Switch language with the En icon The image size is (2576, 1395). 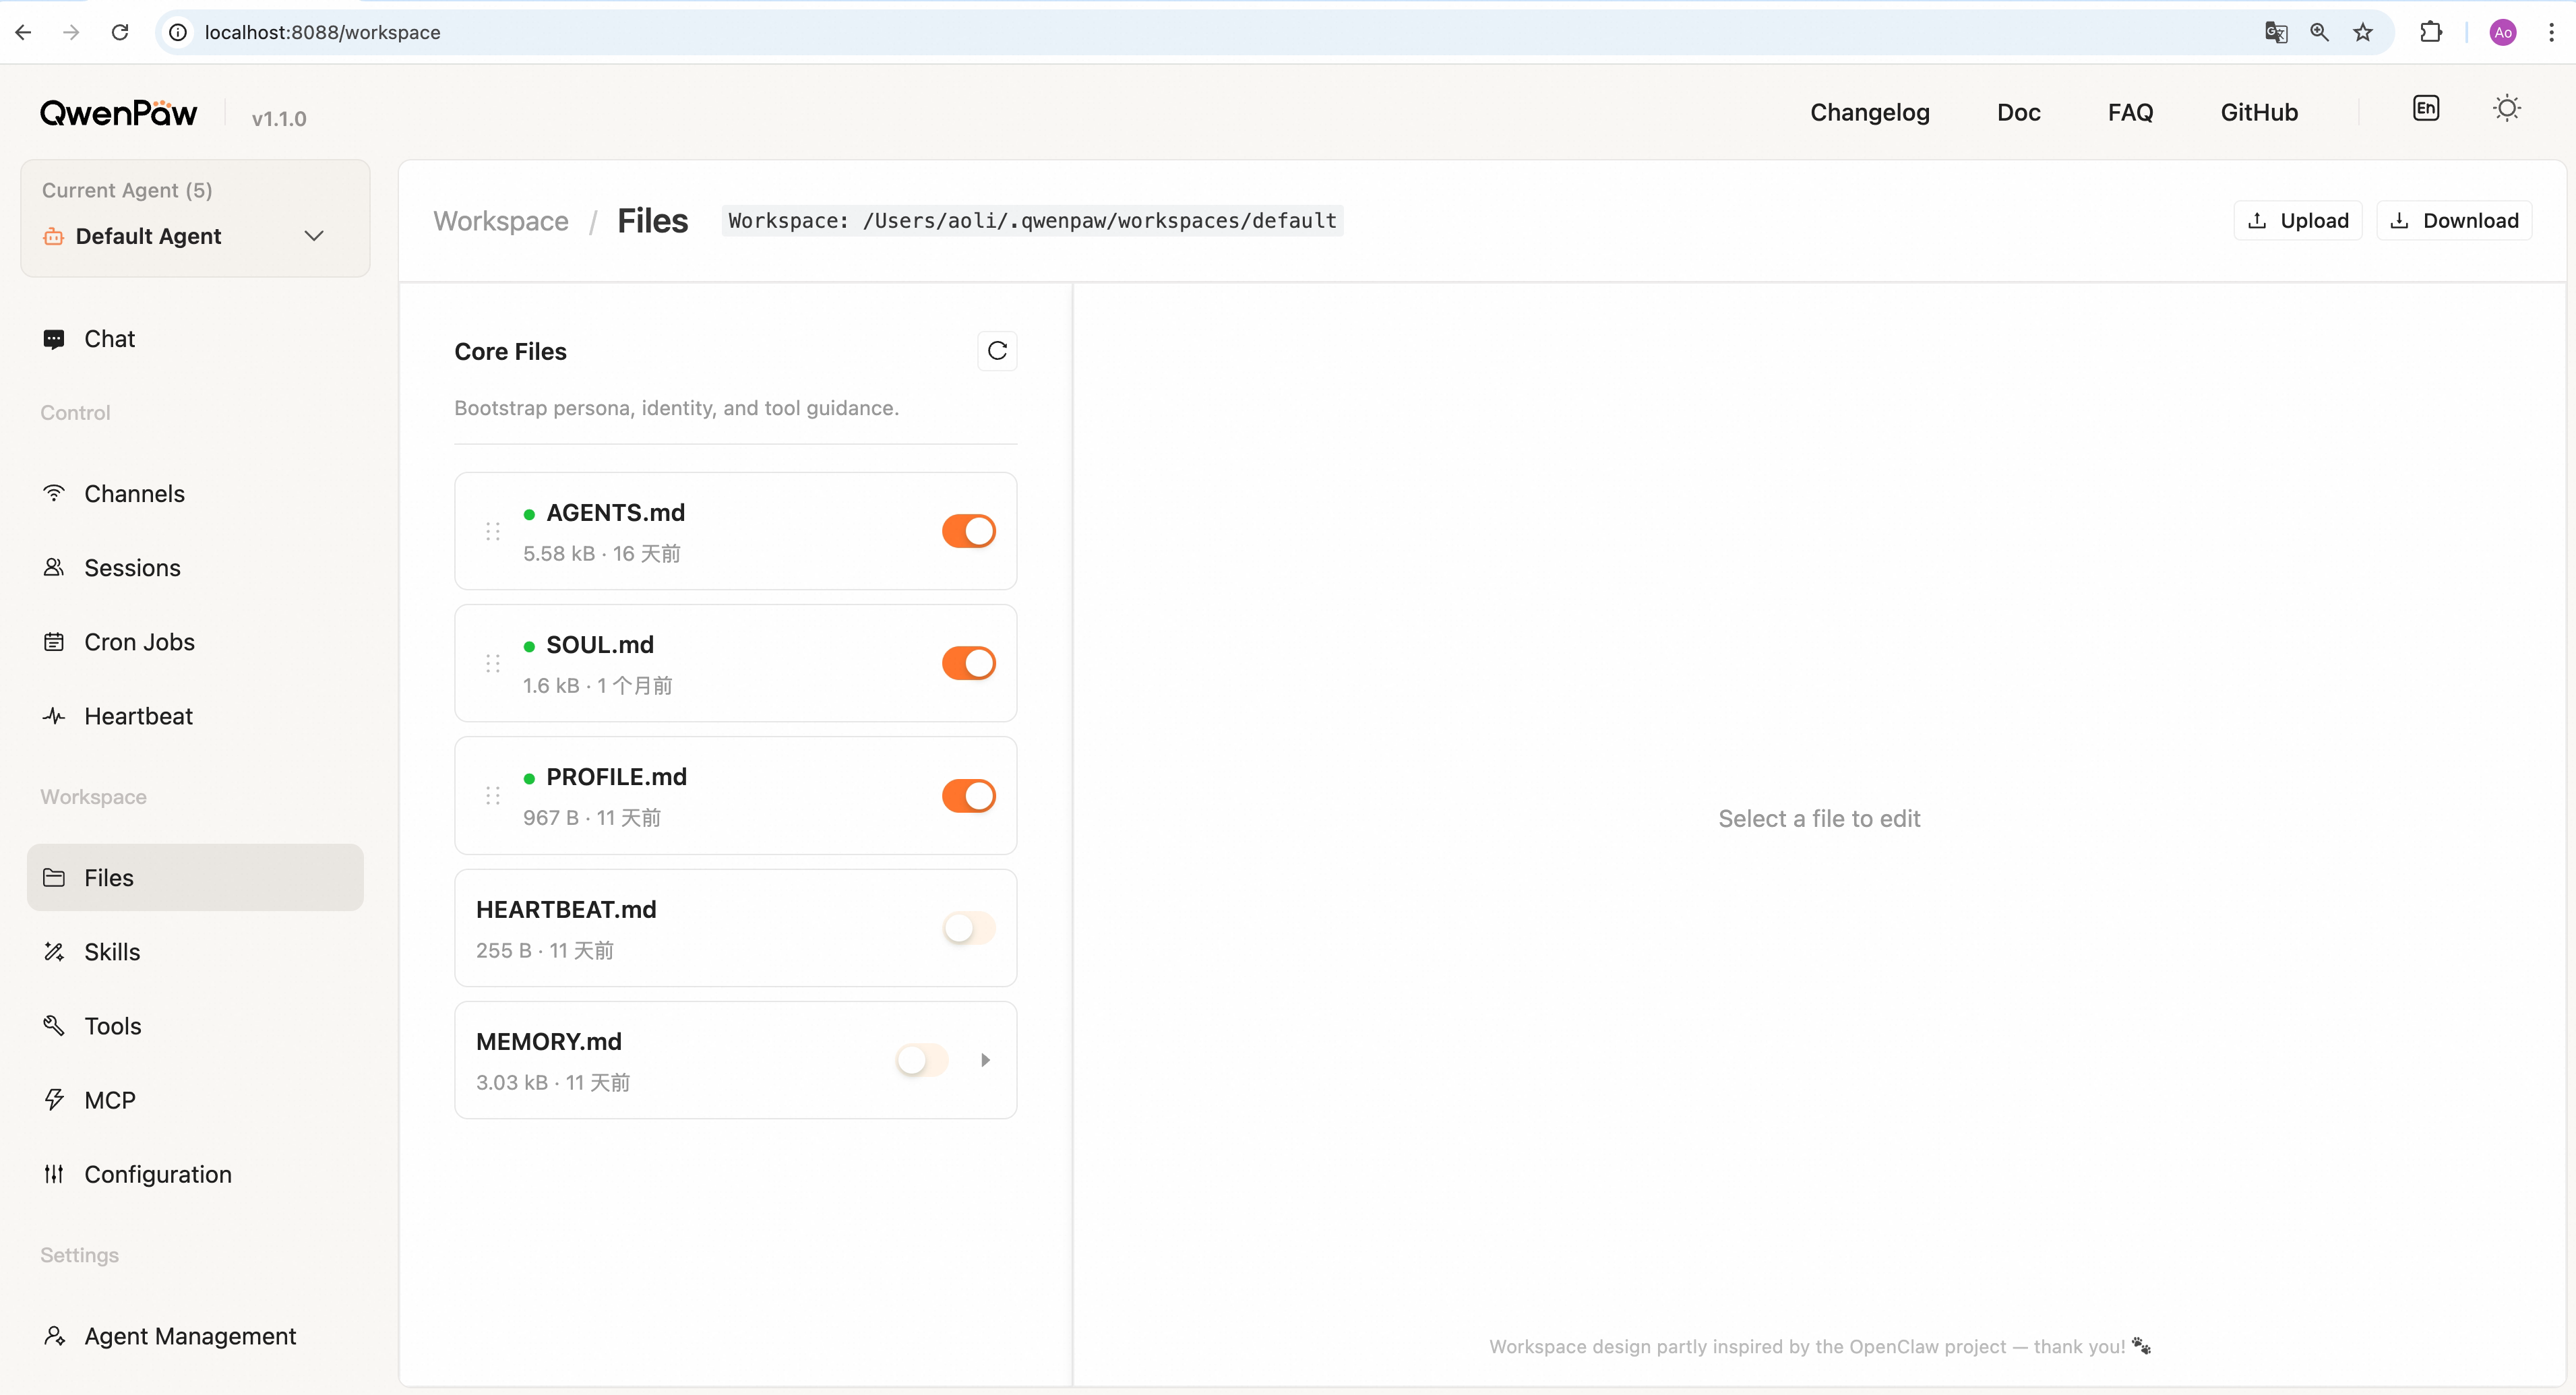2425,109
